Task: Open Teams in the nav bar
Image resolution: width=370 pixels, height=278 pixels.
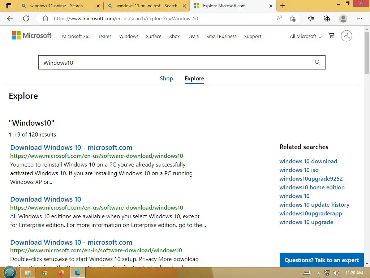Action: (105, 37)
